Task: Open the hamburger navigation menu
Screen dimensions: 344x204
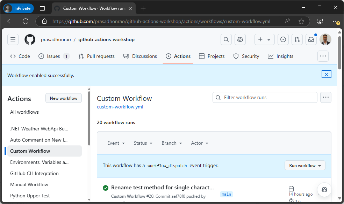Action: [x=13, y=39]
